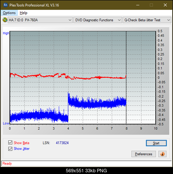
Task: Open the Q-Check Beta/Jitter Test dropdown
Action: (147, 20)
